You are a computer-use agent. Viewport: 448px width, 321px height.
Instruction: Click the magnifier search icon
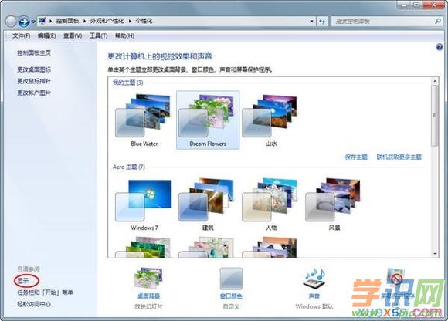438,21
